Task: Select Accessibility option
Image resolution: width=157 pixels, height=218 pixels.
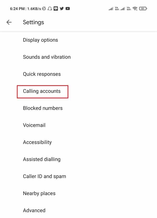Action: (x=37, y=142)
